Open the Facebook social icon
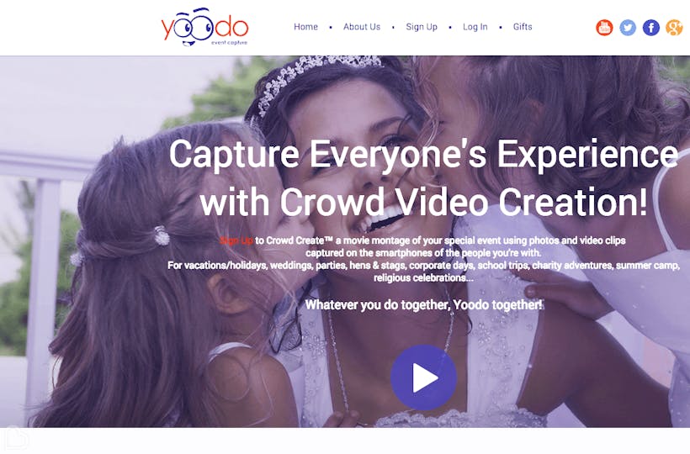Viewport: 690px width, 454px height. 650,27
